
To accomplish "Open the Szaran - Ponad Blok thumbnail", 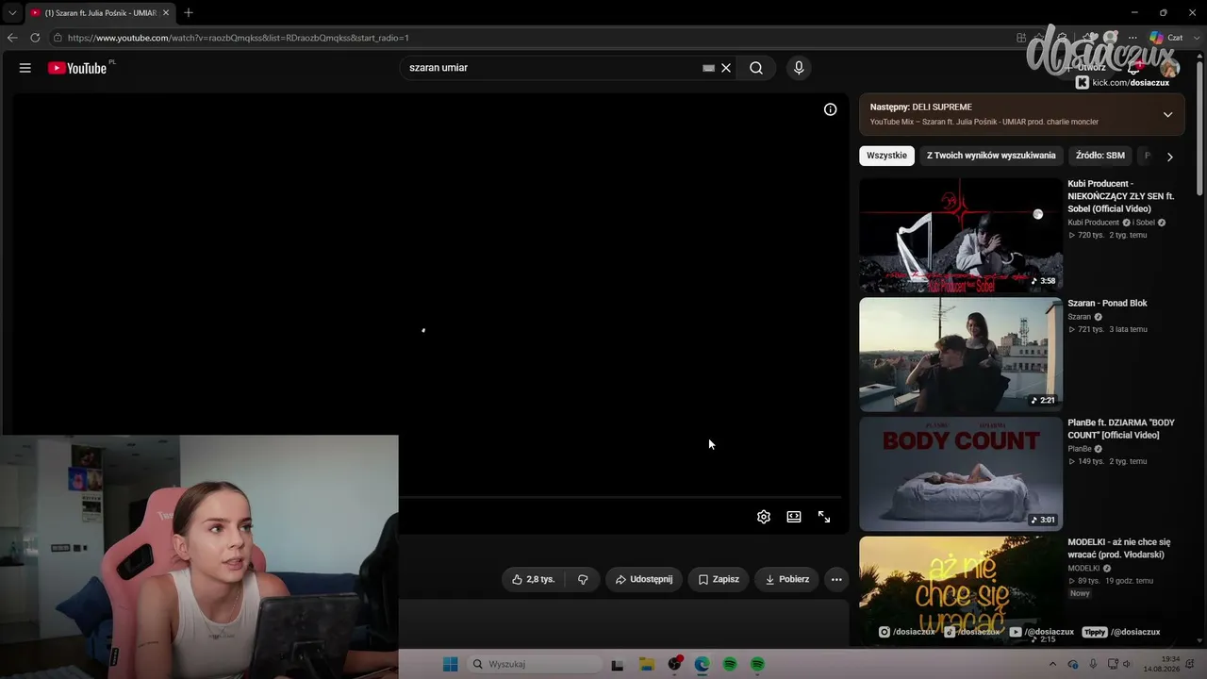I will point(961,355).
